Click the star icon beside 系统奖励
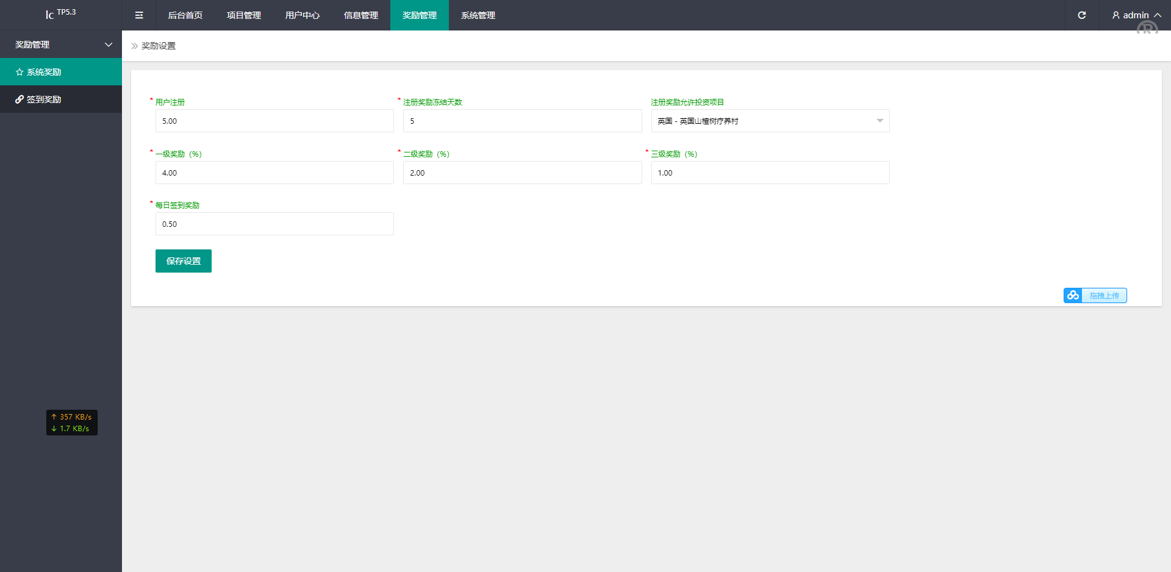The height and width of the screenshot is (572, 1171). (x=20, y=72)
